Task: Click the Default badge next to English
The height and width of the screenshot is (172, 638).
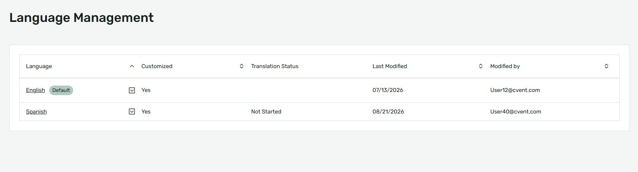Action: (x=61, y=90)
